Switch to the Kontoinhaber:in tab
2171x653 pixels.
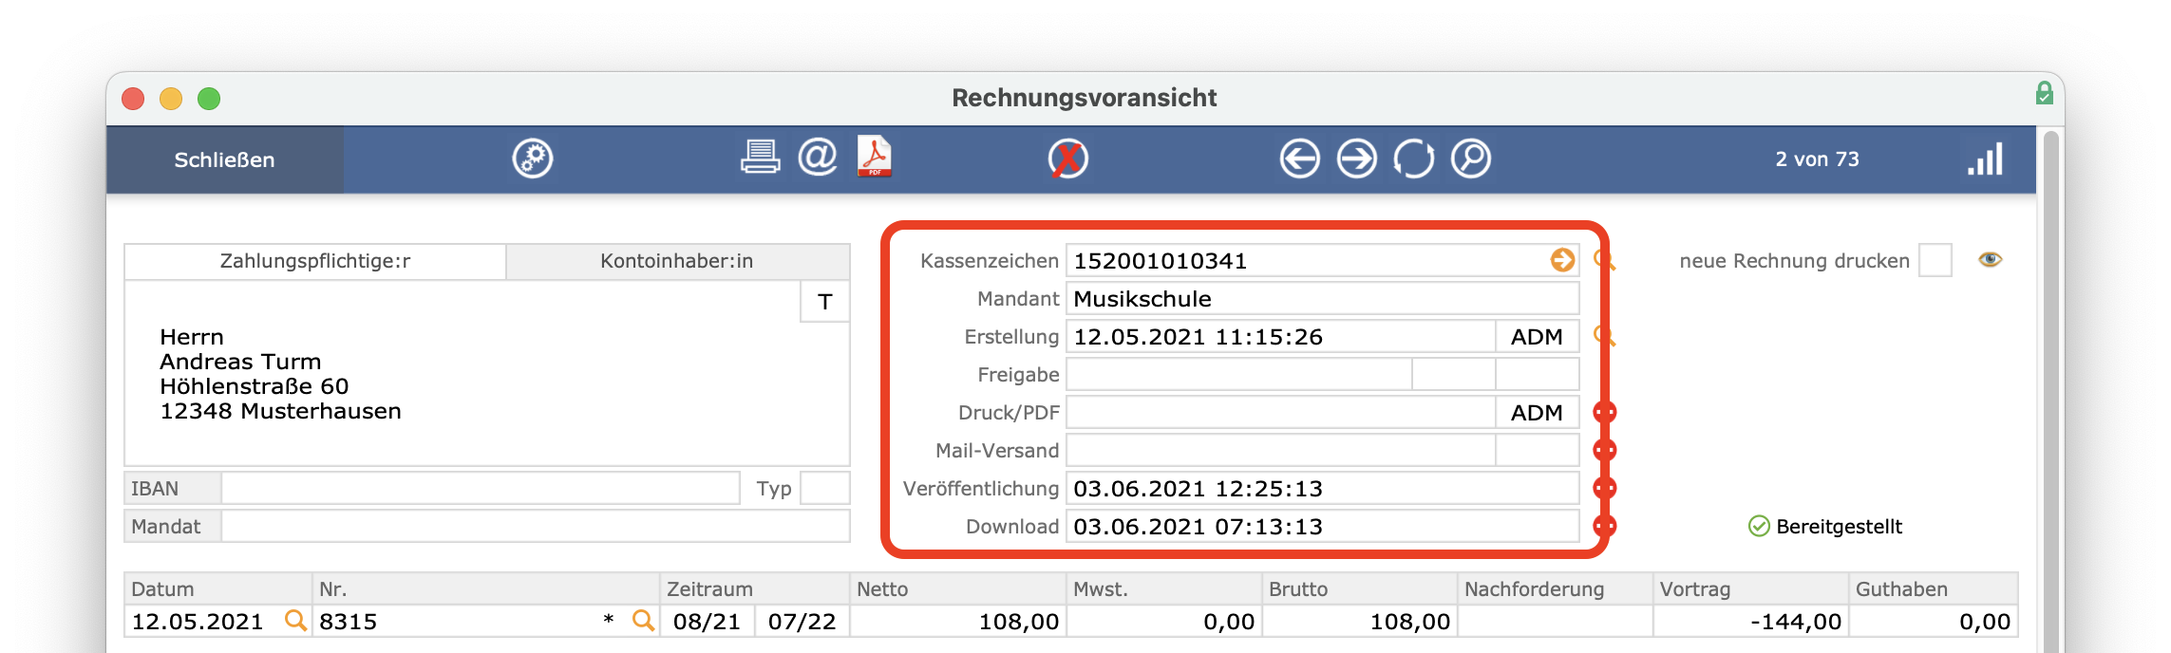677,261
